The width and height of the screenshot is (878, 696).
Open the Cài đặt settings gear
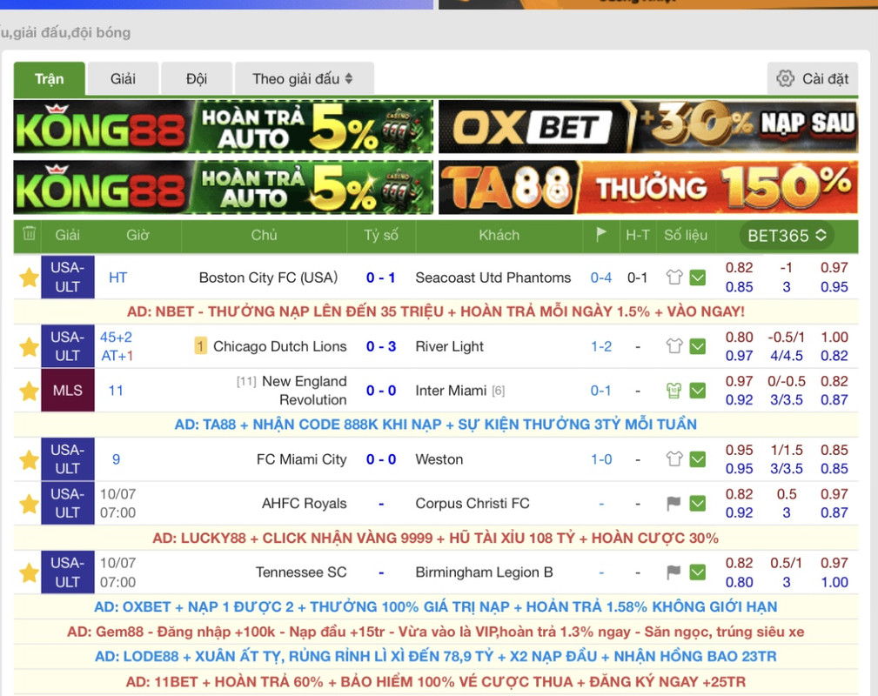(813, 78)
